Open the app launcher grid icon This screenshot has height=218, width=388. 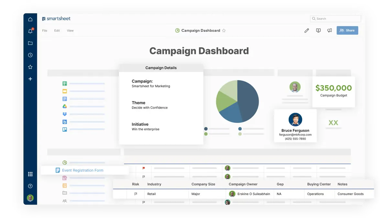(30, 174)
